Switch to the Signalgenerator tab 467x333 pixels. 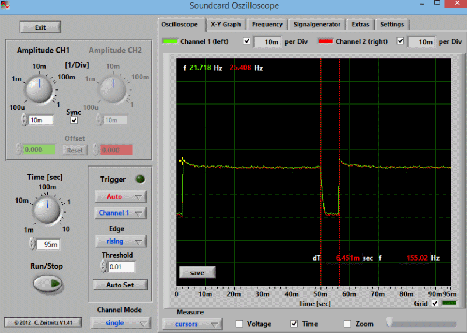tap(317, 25)
